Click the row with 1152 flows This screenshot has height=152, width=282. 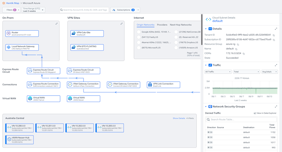coord(241,132)
